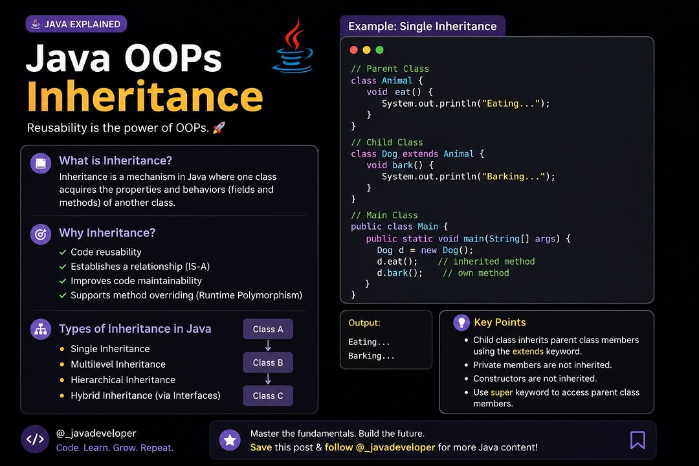The height and width of the screenshot is (466, 699).
Task: Click the yellow extends keyword in Key Points
Action: click(528, 351)
